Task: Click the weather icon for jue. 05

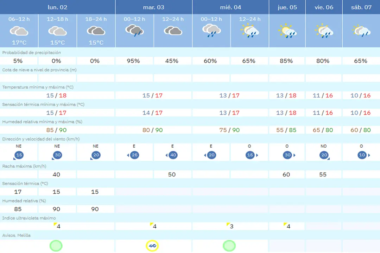Action: click(x=287, y=31)
